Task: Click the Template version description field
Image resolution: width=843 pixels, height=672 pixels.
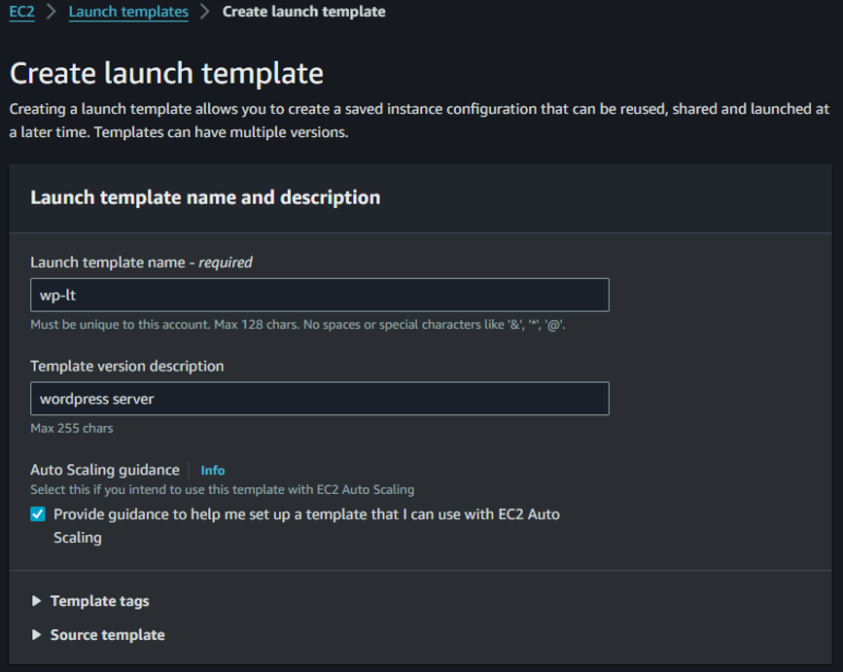Action: coord(321,399)
